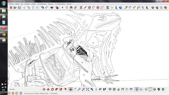Select the Eraser tool
169x95 pixels.
pos(75,8)
